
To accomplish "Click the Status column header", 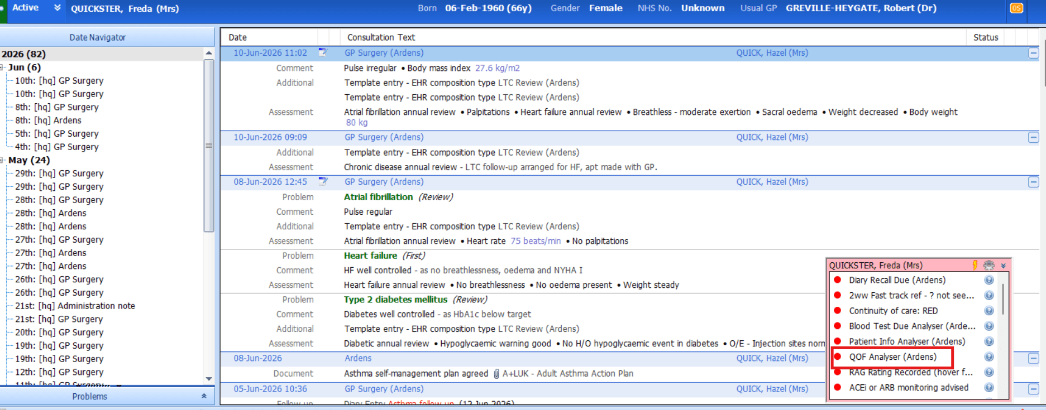I will tap(985, 37).
